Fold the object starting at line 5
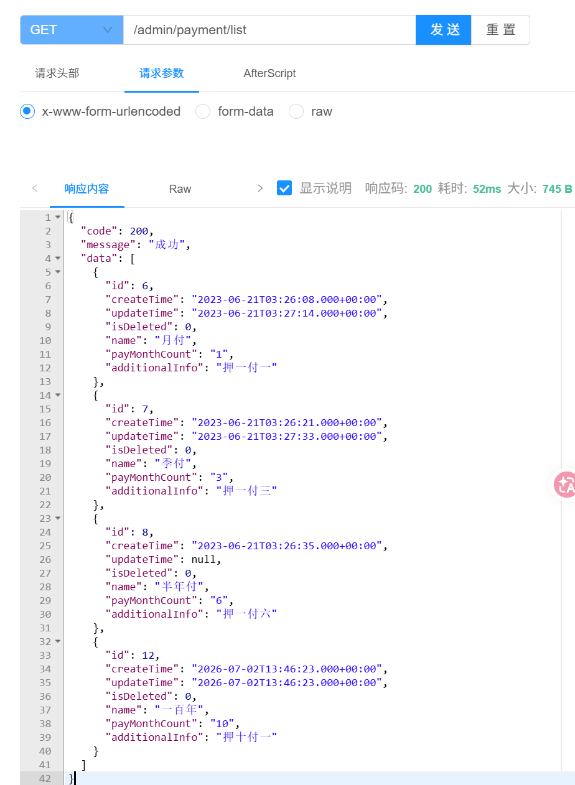 [x=58, y=272]
